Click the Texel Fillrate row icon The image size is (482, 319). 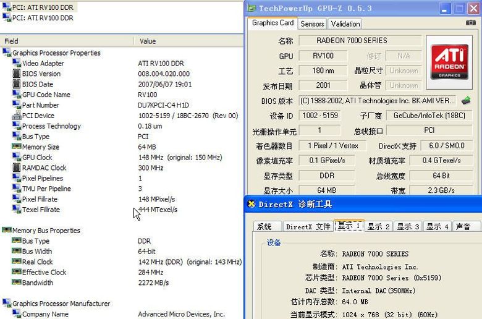[17, 209]
